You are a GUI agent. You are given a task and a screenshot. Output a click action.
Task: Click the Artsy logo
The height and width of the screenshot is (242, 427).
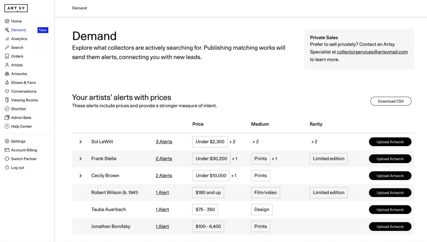16,8
